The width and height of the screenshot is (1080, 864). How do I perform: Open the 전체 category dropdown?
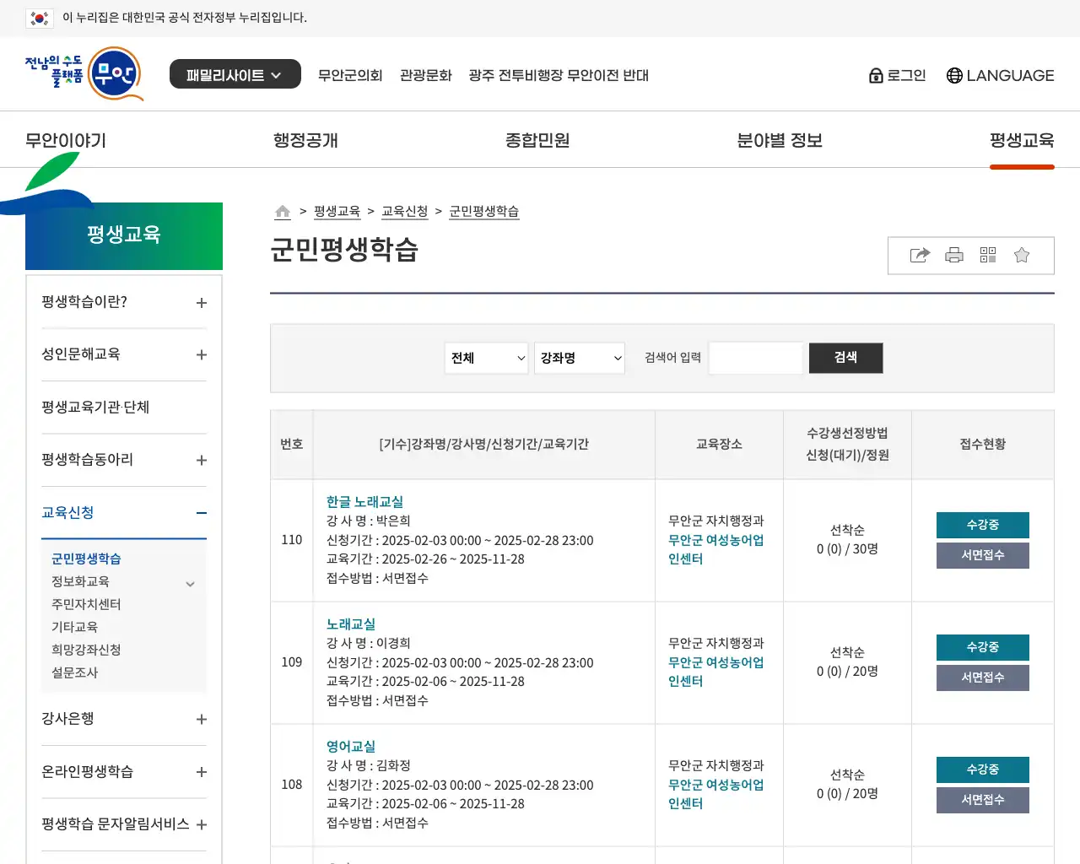(x=487, y=359)
